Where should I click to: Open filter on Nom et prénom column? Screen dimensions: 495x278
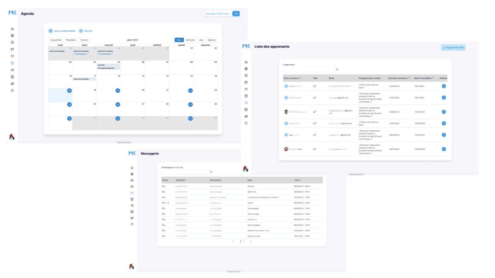[301, 78]
